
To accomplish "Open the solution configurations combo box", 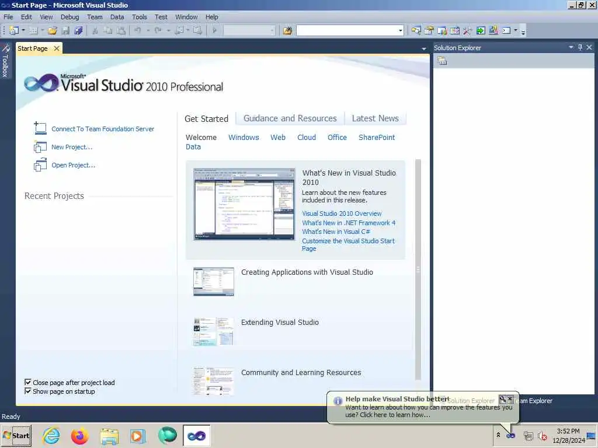I will (x=249, y=30).
